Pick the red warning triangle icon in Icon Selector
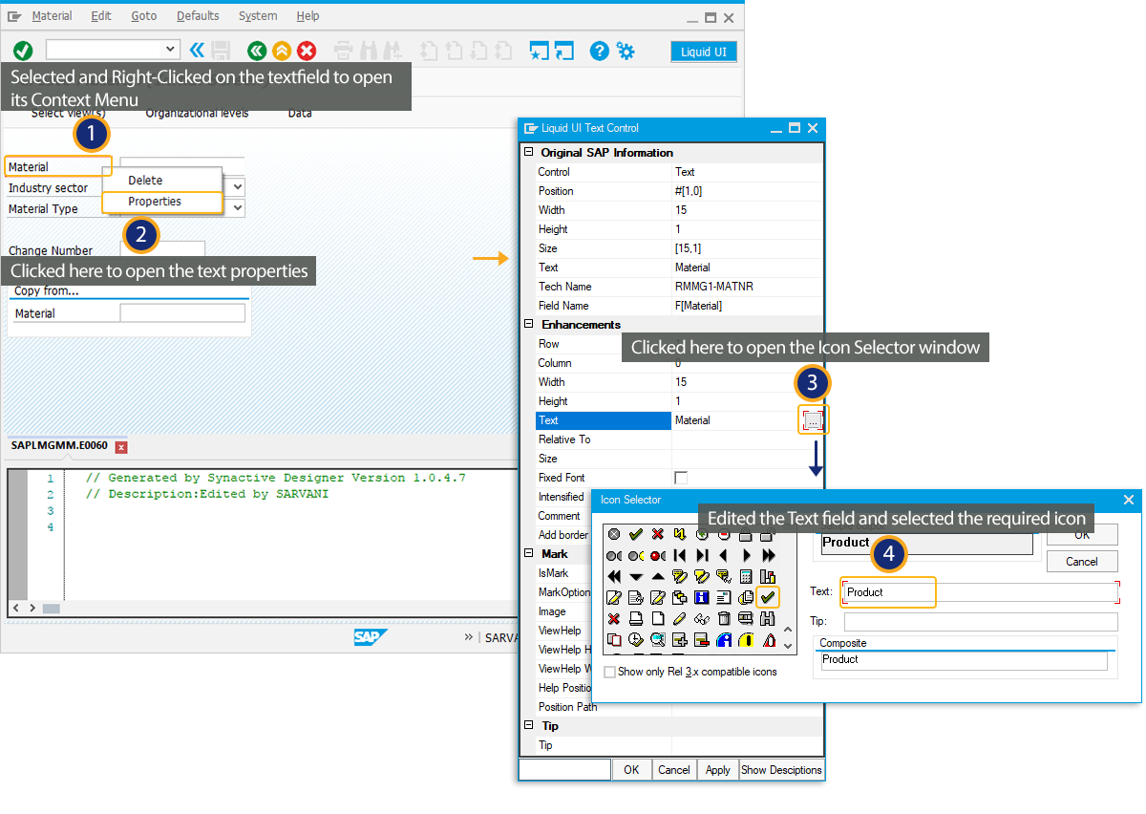 pyautogui.click(x=768, y=639)
